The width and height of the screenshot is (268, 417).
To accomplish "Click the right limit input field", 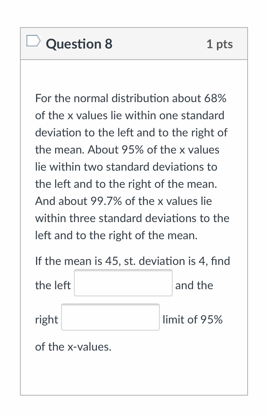I will tap(110, 317).
